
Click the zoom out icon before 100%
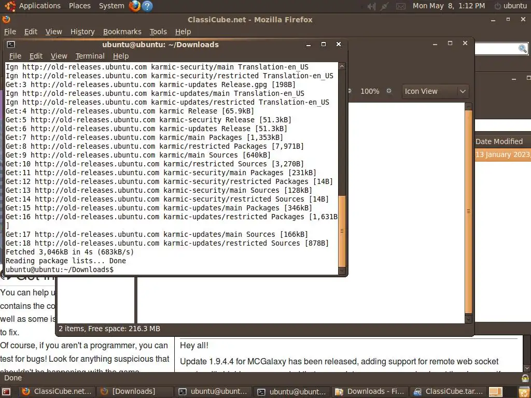[x=349, y=91]
